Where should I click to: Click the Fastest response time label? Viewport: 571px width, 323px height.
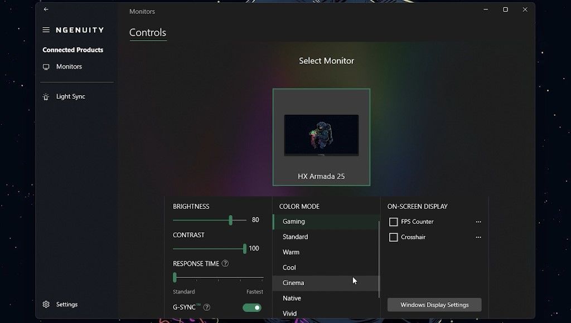click(x=254, y=292)
